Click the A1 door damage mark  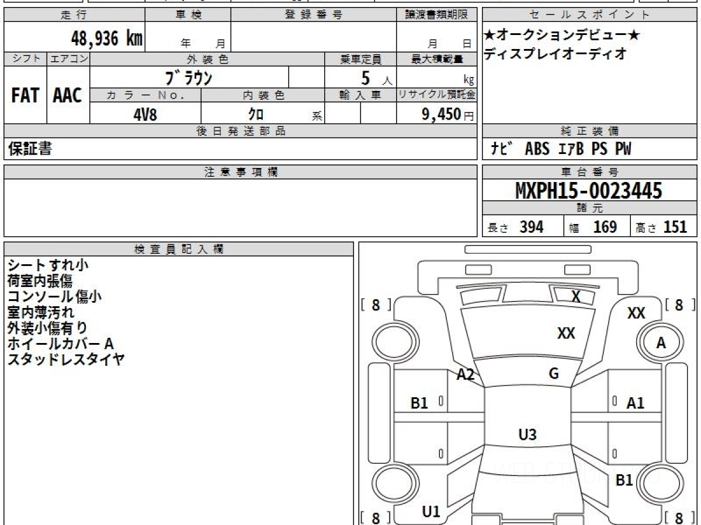(x=636, y=402)
